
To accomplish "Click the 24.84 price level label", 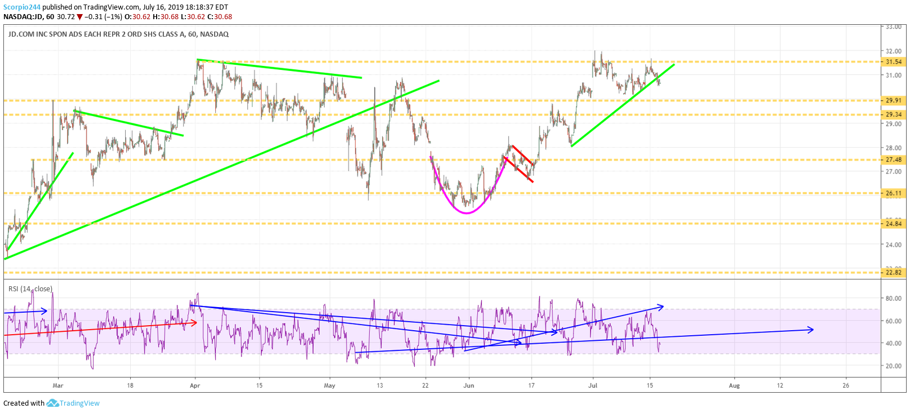I will [x=893, y=224].
